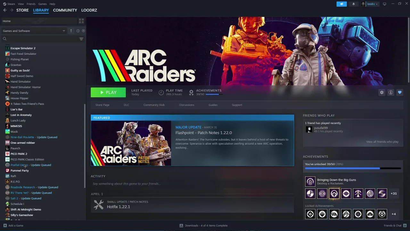The image size is (410, 231).
Task: Open the LOODRZ profile tab
Action: tap(89, 10)
